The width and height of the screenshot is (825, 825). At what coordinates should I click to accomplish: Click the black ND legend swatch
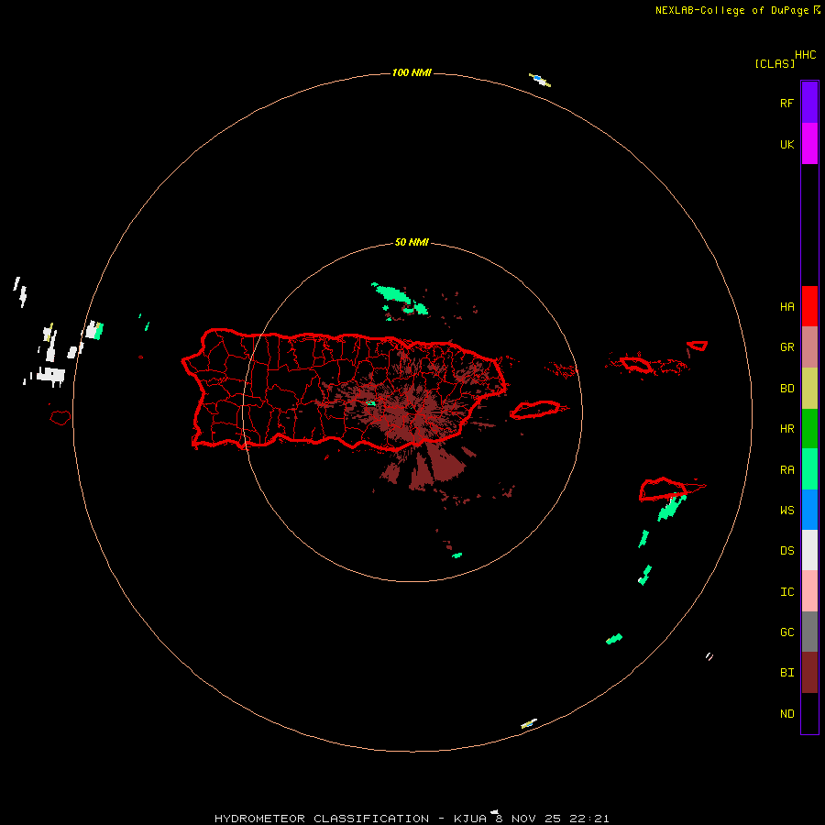(809, 713)
